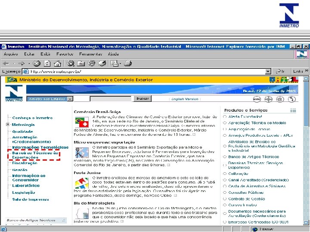Screen dimensions: 310x232
Task: Refresh the page with Refresh icon
Action: [47, 64]
